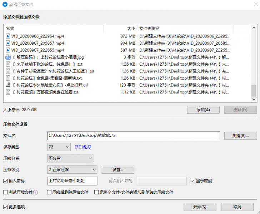Open the 压缩级别 dropdown
The height and width of the screenshot is (214, 260).
pyautogui.click(x=72, y=169)
